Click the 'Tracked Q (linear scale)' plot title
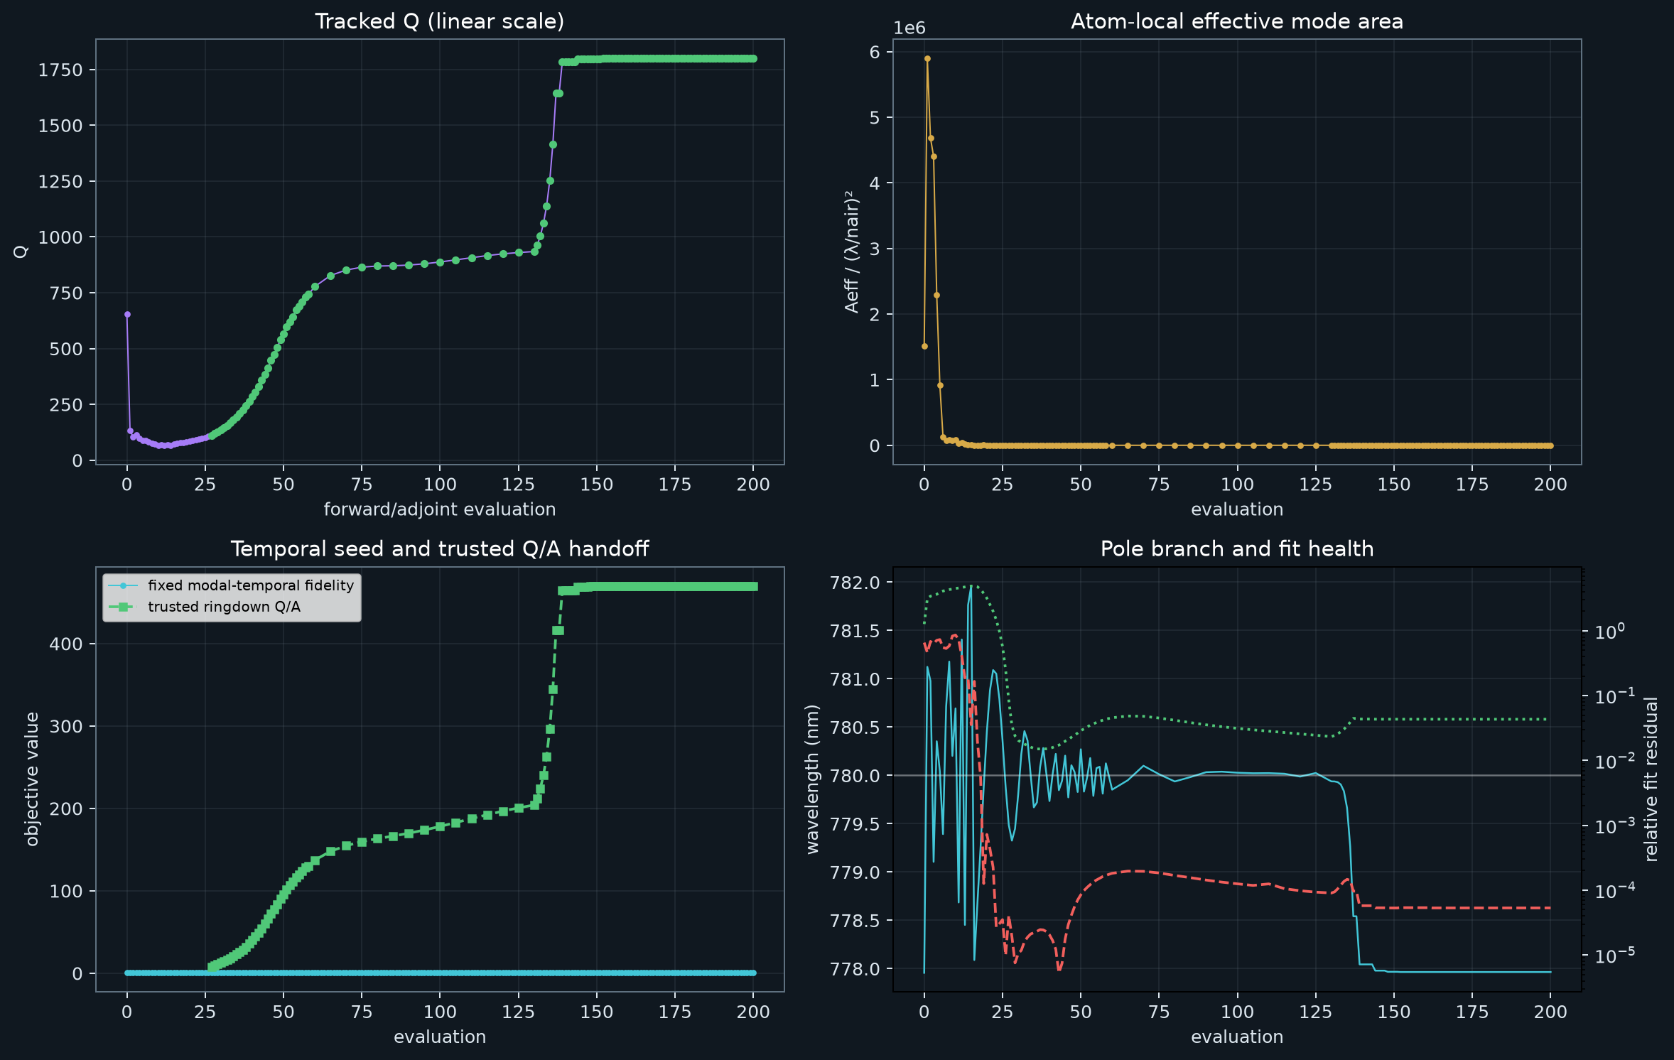Screen dimensions: 1674x1060 tap(439, 21)
